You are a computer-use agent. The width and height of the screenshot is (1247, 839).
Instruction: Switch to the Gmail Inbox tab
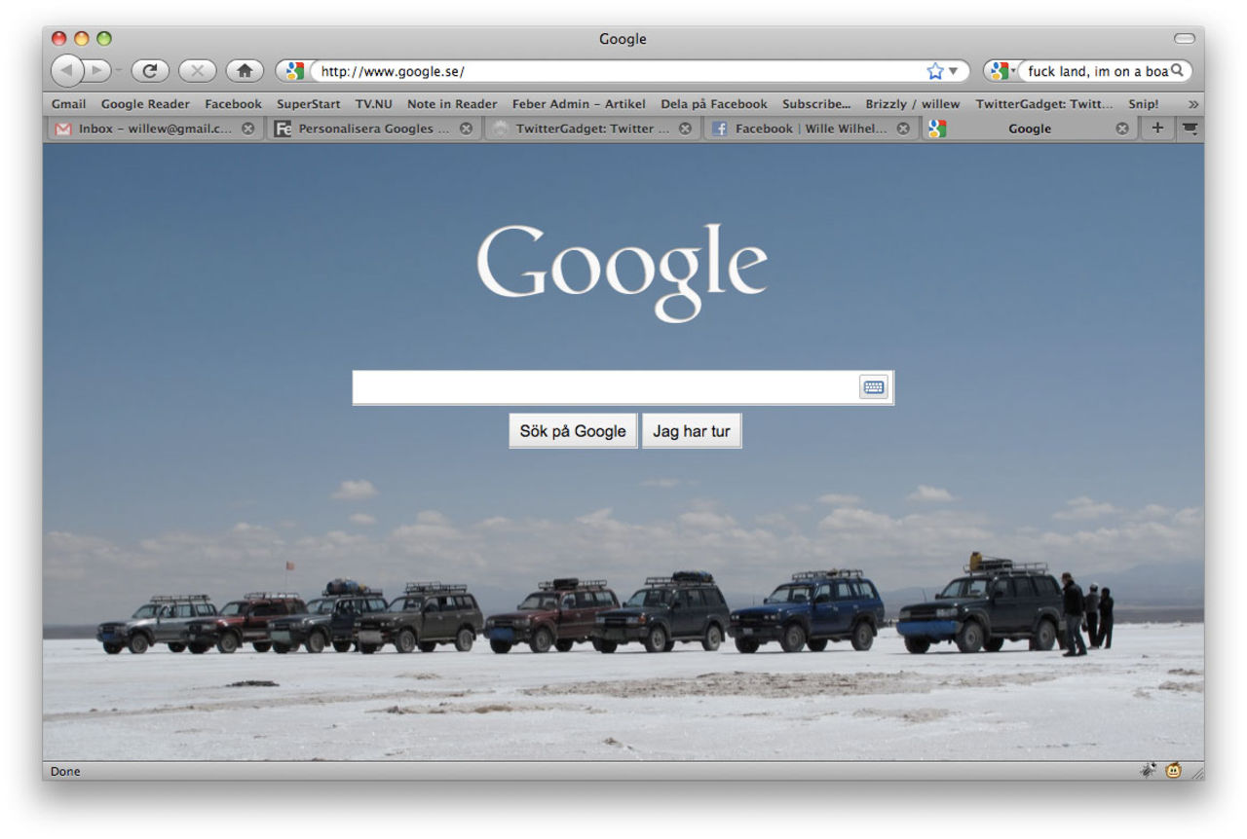coord(151,128)
